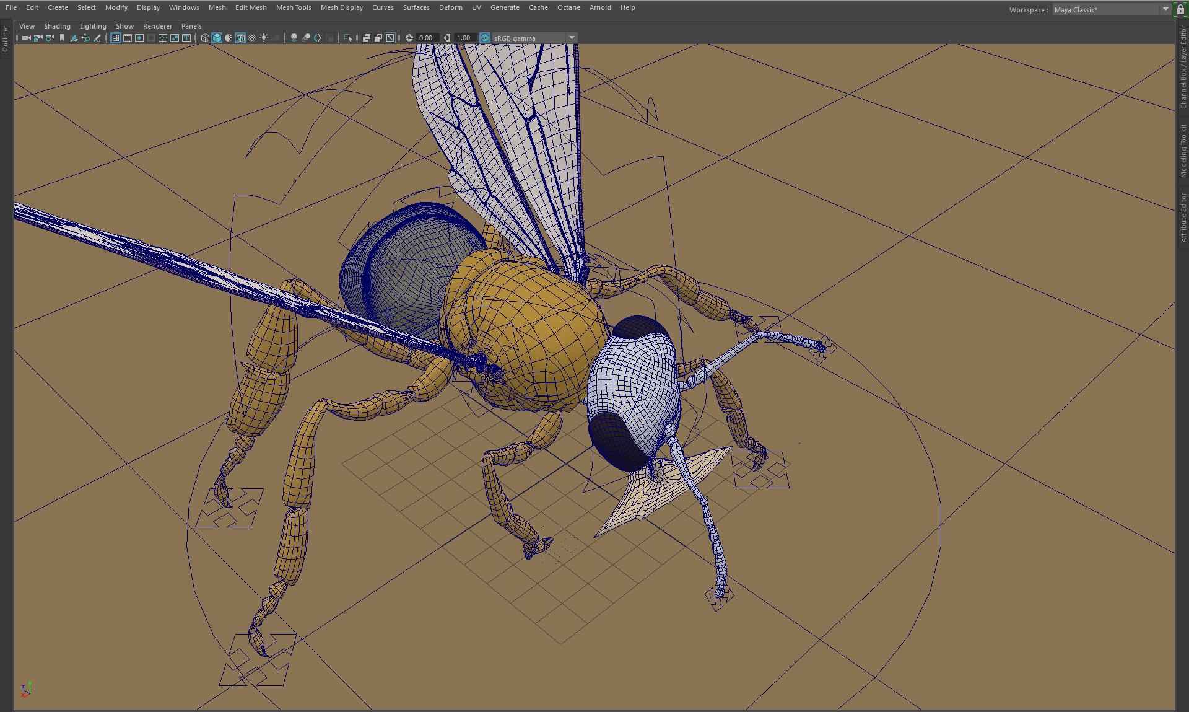Toggle the Field Chart overlay
1189x712 pixels.
point(163,38)
